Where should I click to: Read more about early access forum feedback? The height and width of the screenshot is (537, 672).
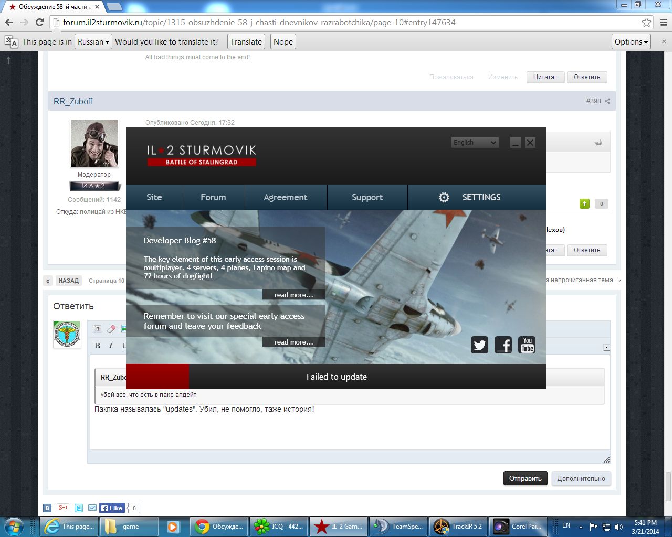[x=294, y=342]
